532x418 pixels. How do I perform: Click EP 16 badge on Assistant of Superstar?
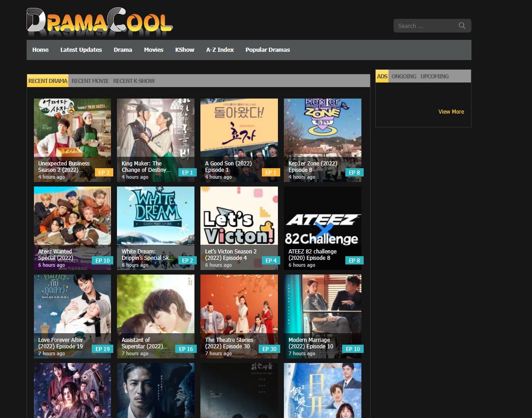click(x=186, y=349)
